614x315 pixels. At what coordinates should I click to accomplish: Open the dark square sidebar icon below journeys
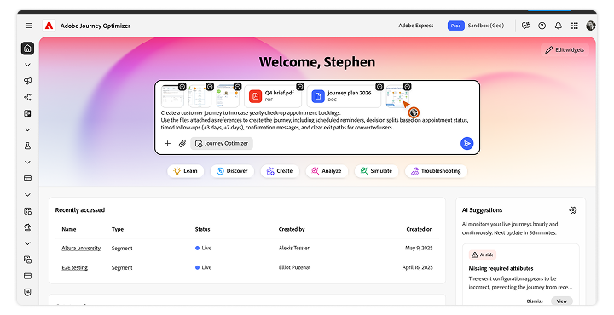pos(27,113)
